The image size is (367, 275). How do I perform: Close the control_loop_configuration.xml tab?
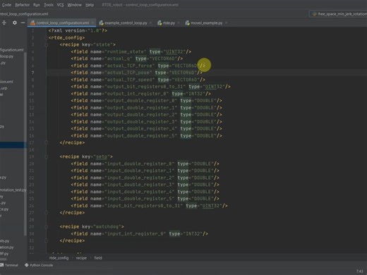pos(93,23)
